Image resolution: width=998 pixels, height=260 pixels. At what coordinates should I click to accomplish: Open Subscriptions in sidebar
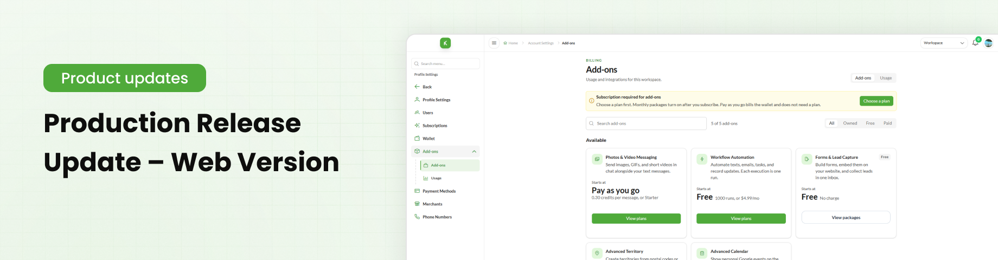tap(435, 126)
